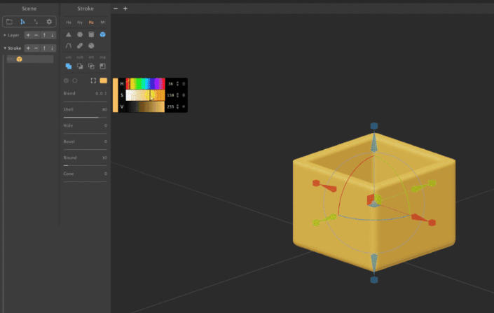The image size is (494, 313).
Task: Select the cone primitive shape icon
Action: (69, 34)
